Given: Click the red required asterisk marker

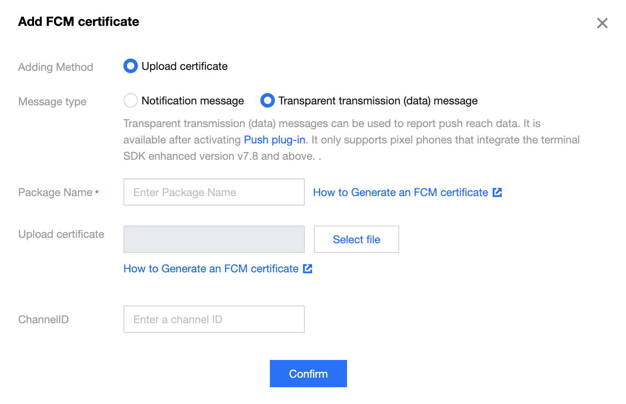Looking at the screenshot, I should (x=97, y=192).
